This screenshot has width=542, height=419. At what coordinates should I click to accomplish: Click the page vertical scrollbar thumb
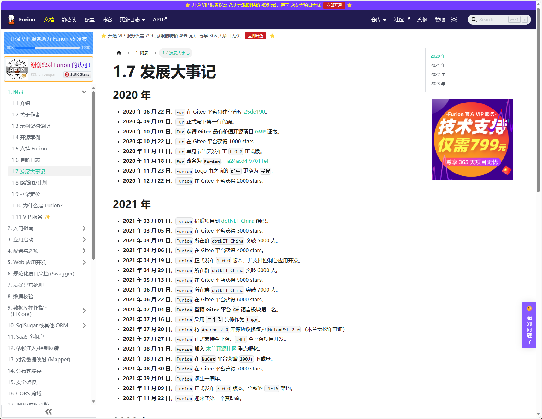click(x=538, y=100)
